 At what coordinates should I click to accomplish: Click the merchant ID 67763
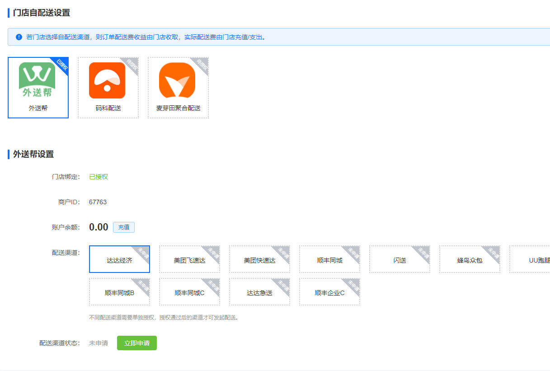coord(98,202)
